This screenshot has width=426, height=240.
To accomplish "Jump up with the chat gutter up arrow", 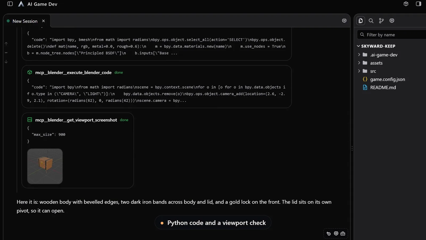I will [x=6, y=43].
